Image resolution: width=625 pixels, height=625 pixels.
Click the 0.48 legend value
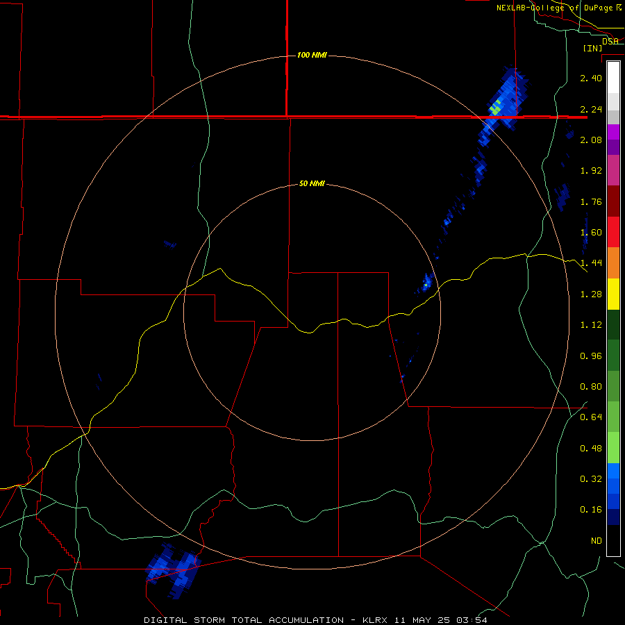coord(591,449)
